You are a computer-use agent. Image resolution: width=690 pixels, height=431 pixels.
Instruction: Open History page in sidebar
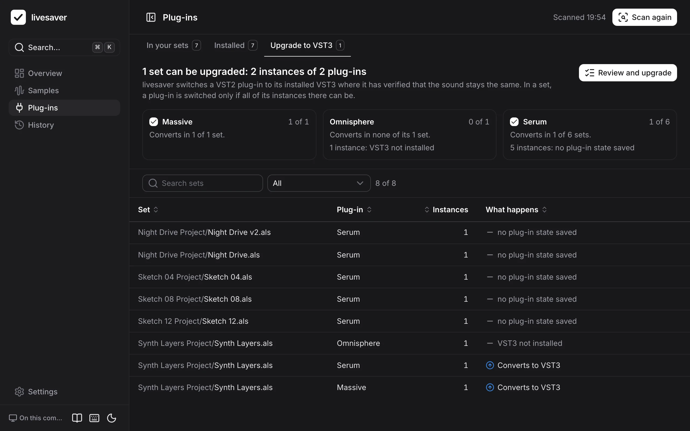pyautogui.click(x=64, y=125)
